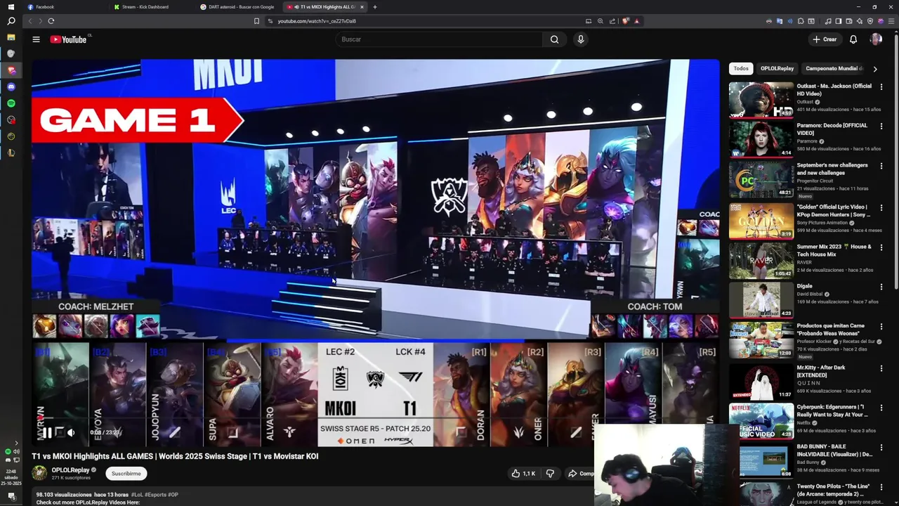The image size is (899, 506).
Task: Open the OPLOLReplay channel avatar
Action: click(x=39, y=473)
